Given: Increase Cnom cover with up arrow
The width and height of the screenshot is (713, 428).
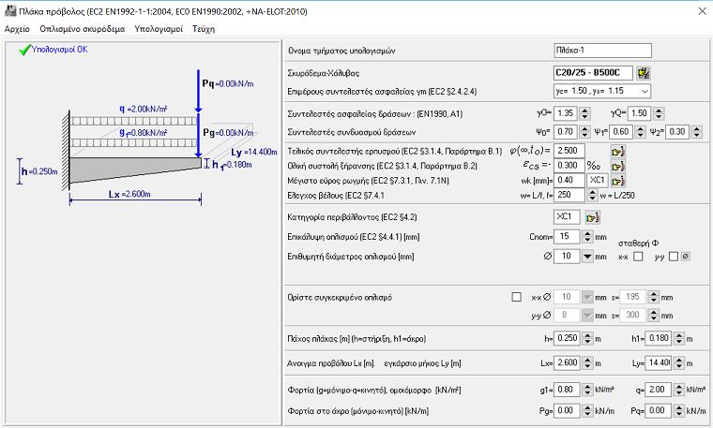Looking at the screenshot, I should 587,233.
